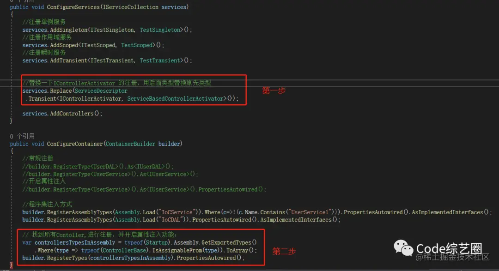The image size is (499, 271).
Task: Click the ConfigureContainer method name
Action: point(75,144)
